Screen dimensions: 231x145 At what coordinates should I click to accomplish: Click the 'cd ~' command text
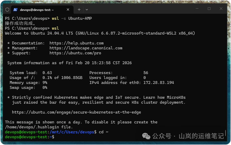point(104,132)
